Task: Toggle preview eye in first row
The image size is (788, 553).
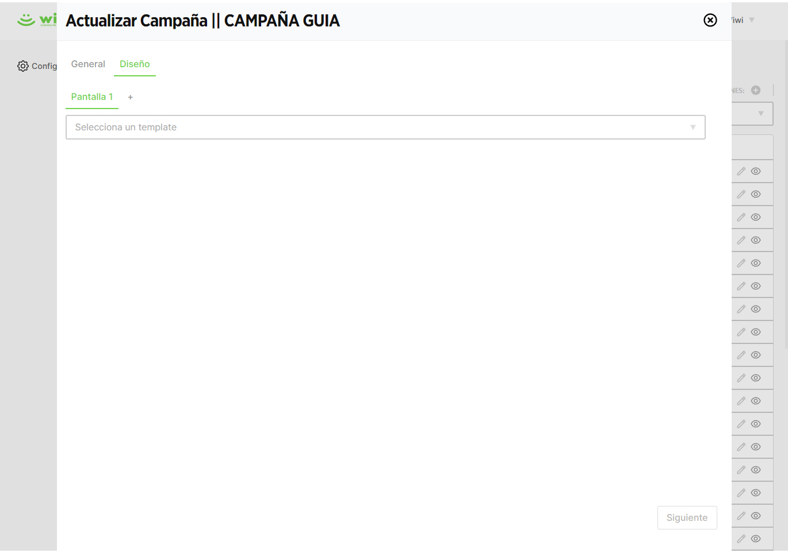Action: 756,171
